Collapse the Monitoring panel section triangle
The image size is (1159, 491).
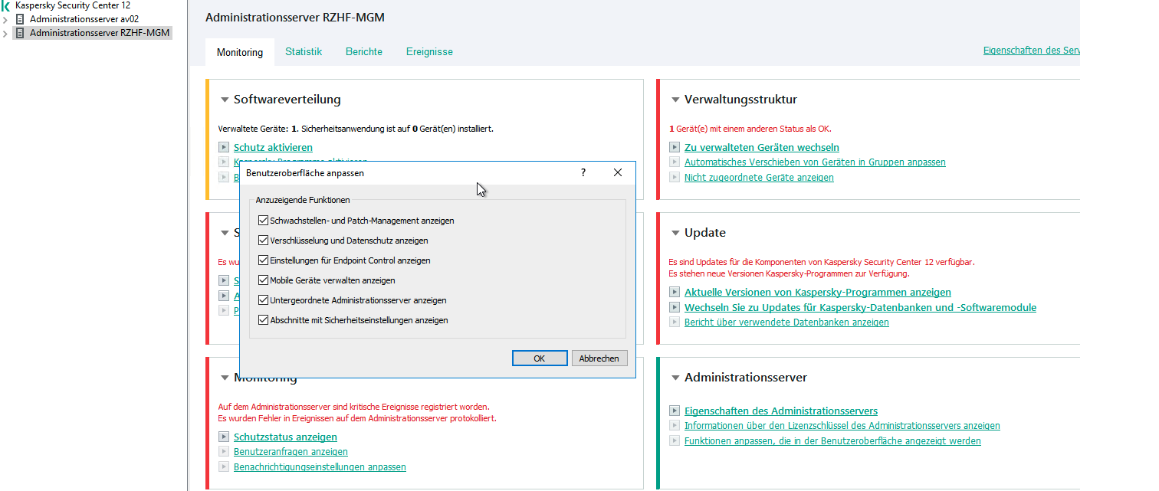(225, 378)
